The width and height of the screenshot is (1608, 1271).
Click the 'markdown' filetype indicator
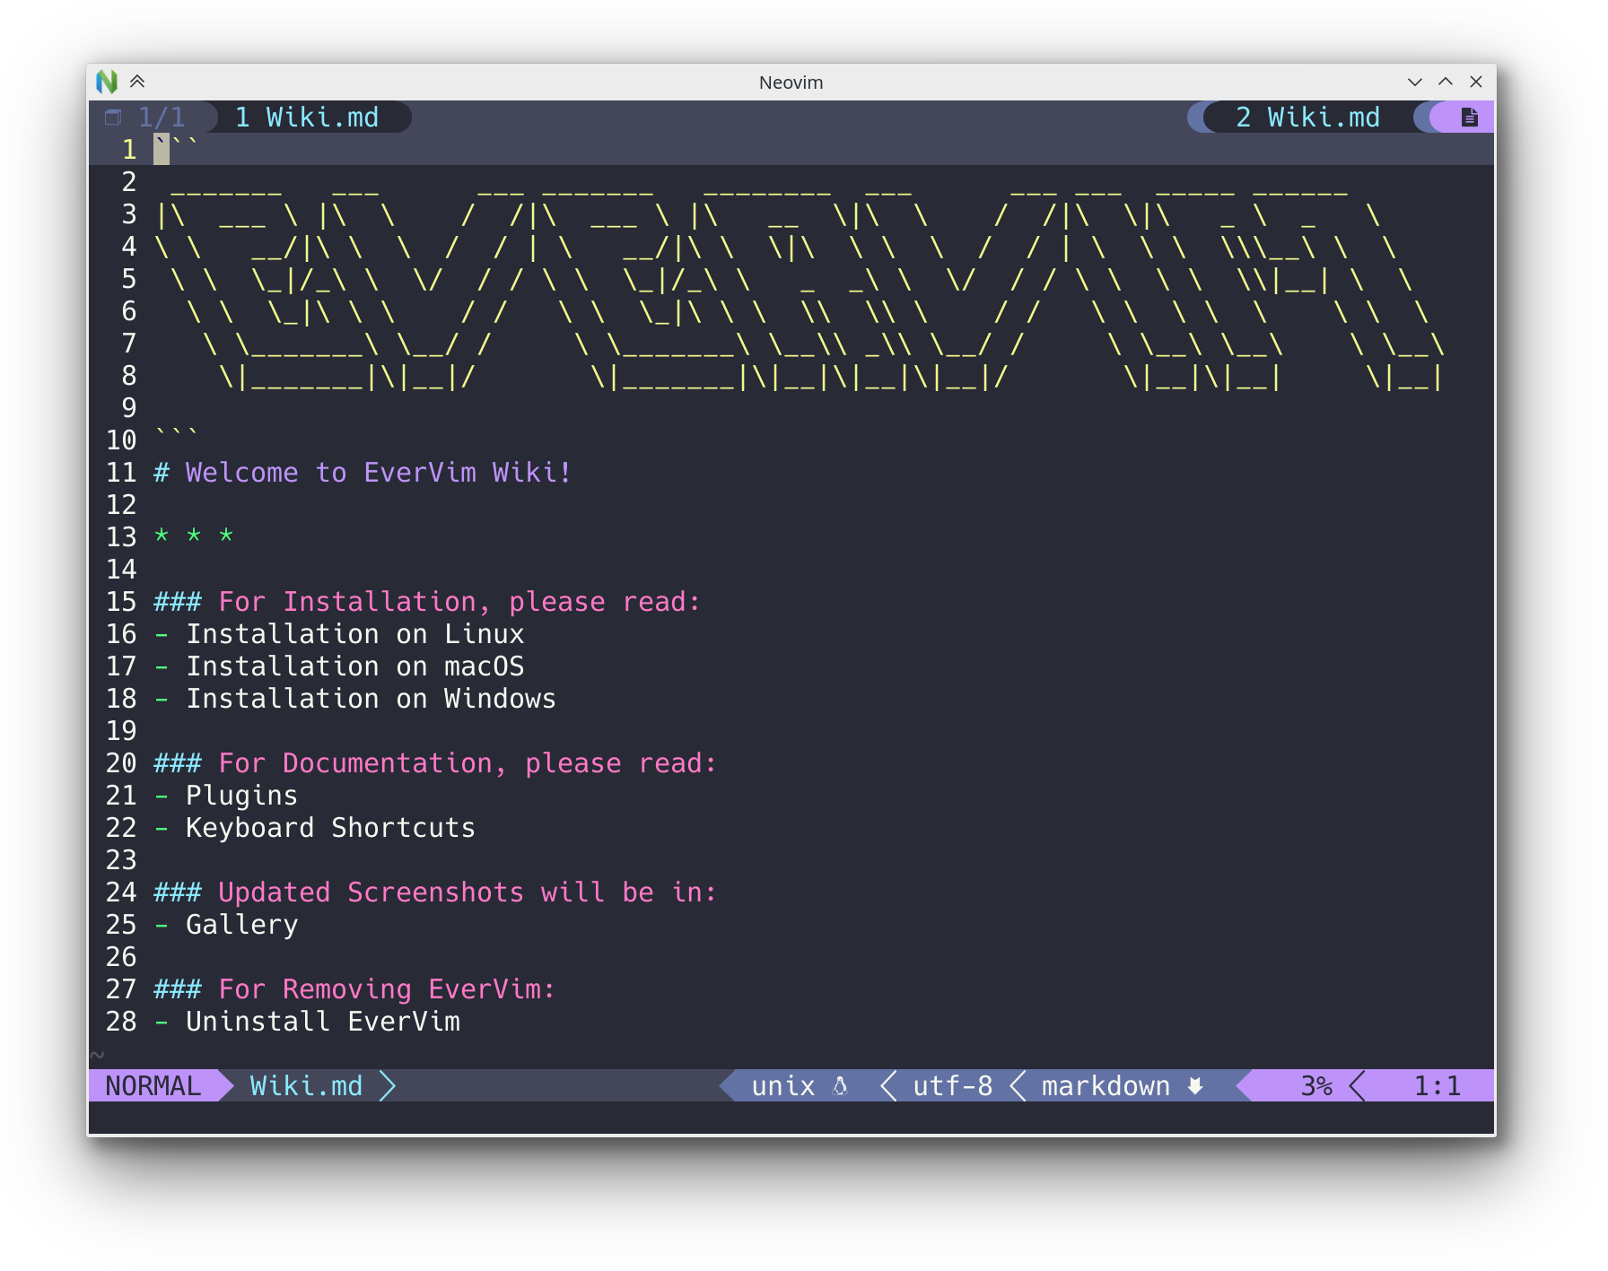pyautogui.click(x=1105, y=1086)
